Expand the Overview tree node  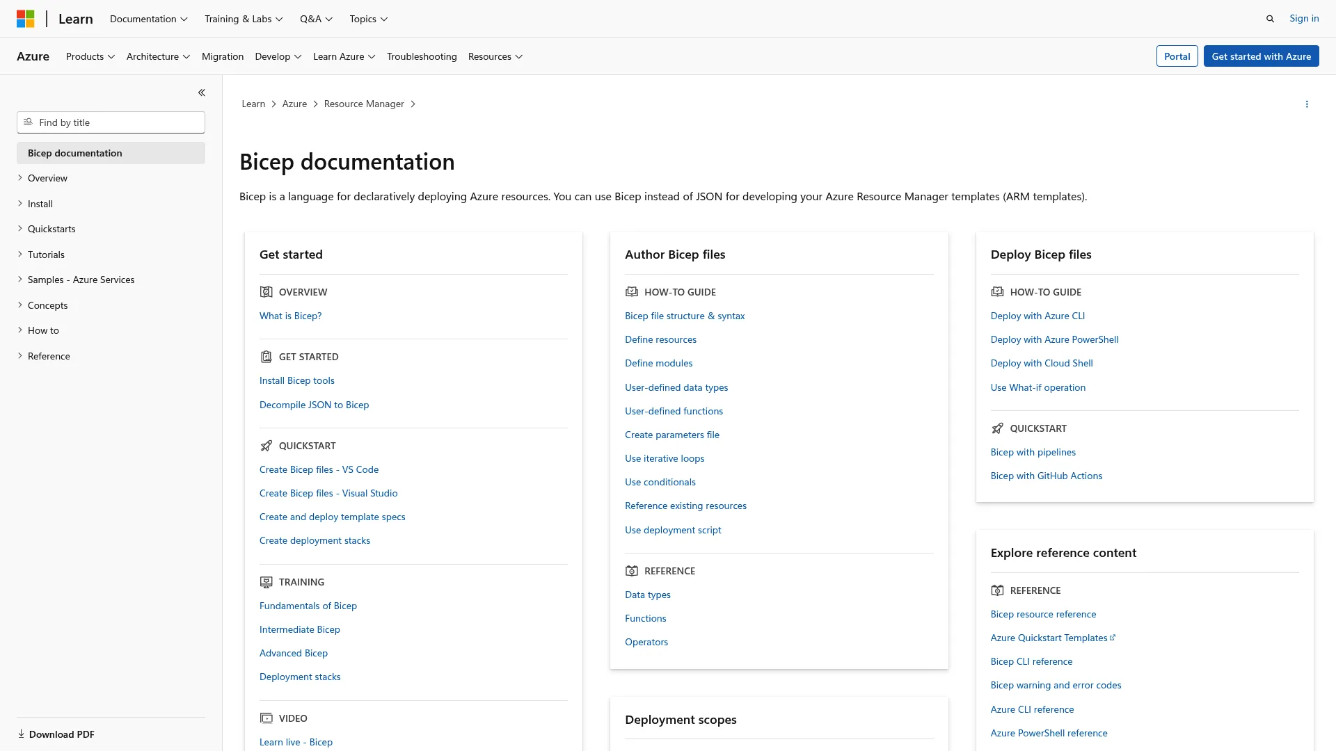[x=20, y=178]
